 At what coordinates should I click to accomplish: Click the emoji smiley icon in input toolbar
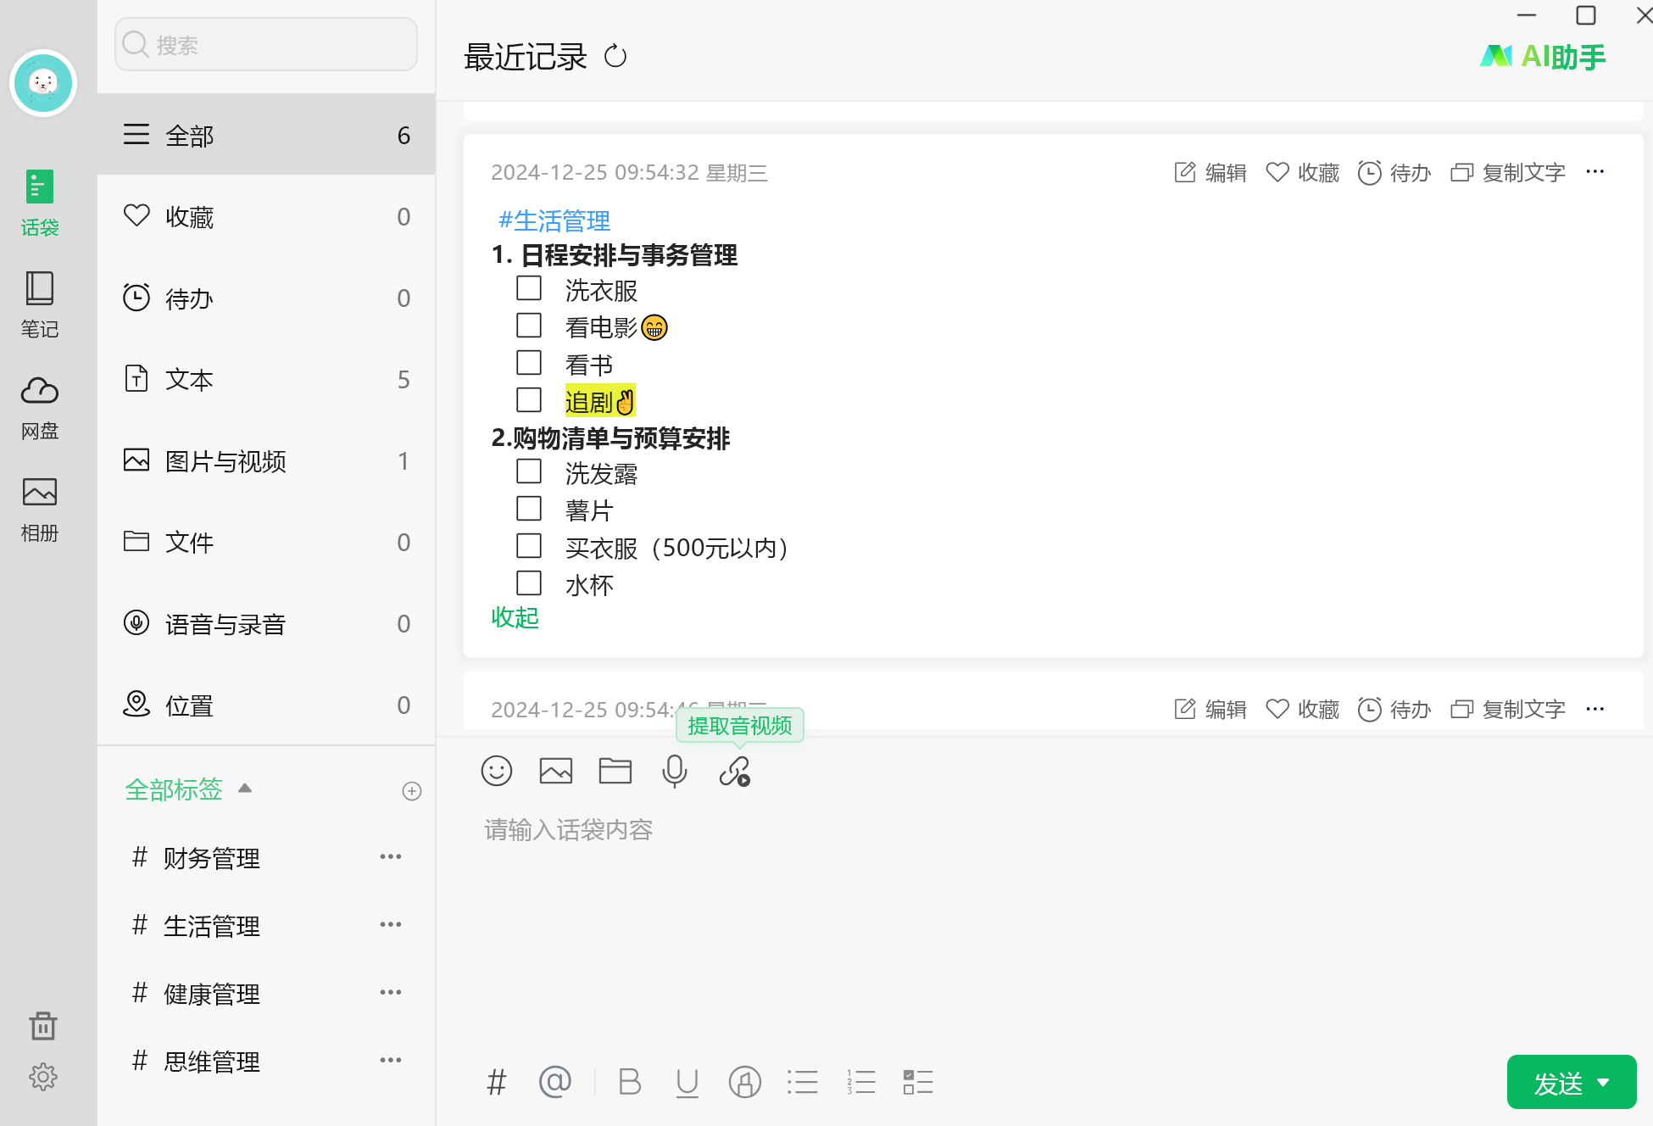coord(497,771)
